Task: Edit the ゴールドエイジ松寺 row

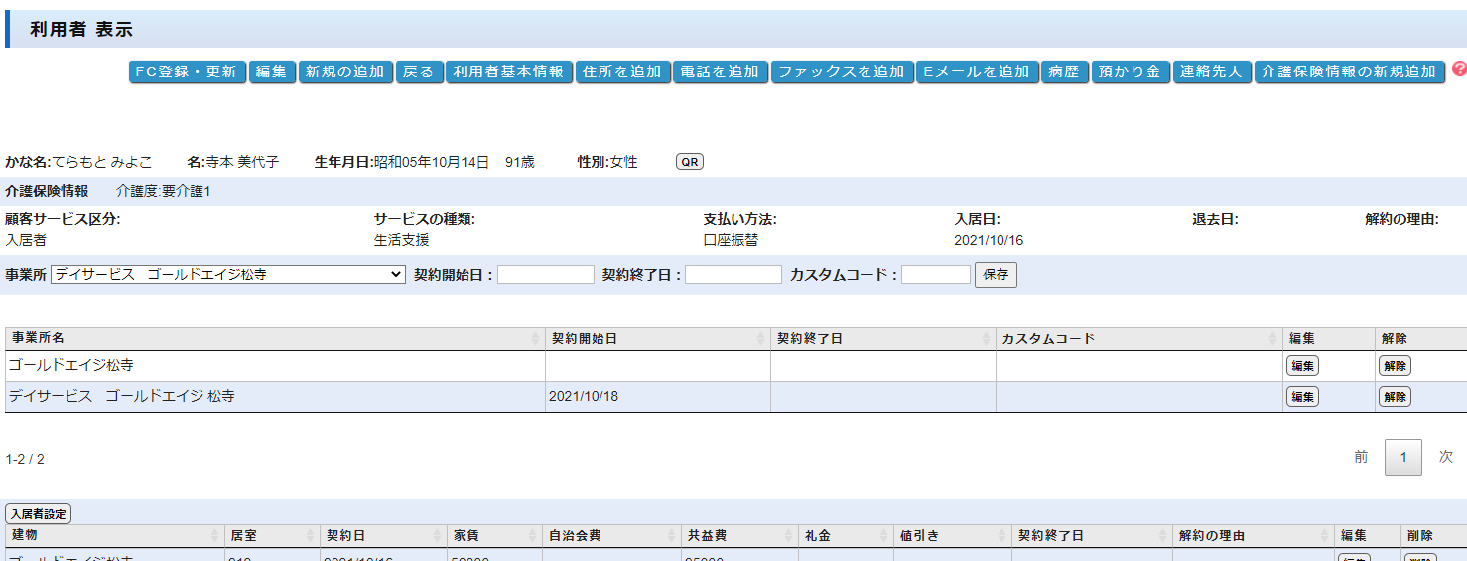Action: [1302, 366]
